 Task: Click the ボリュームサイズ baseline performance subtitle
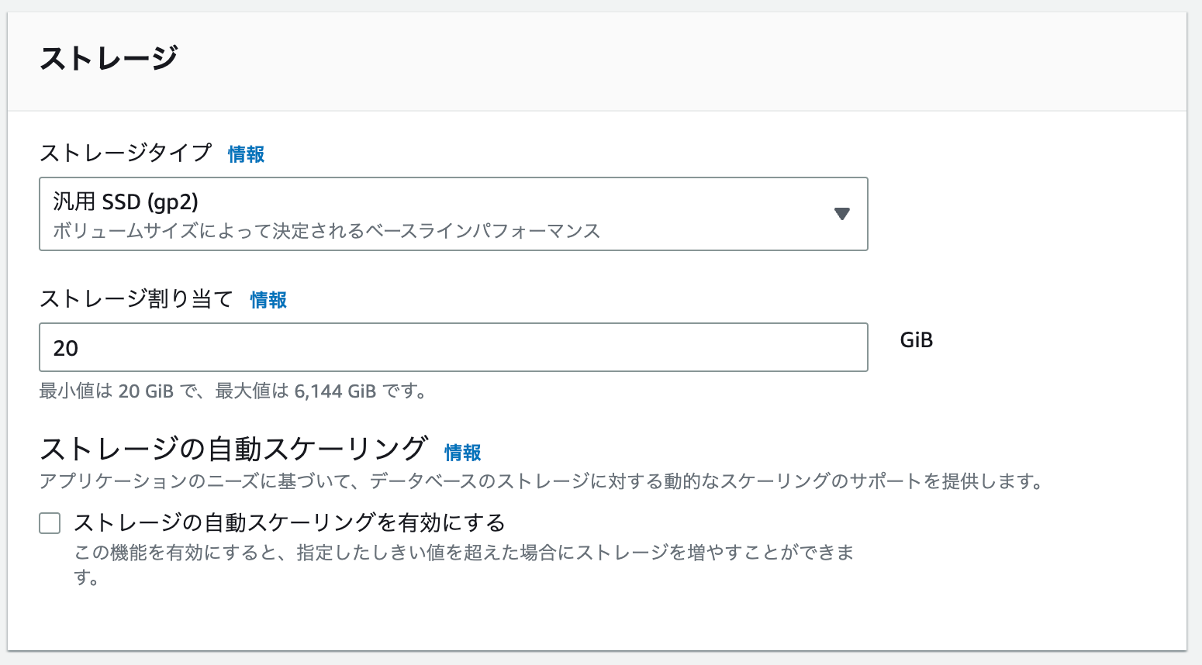pos(326,231)
